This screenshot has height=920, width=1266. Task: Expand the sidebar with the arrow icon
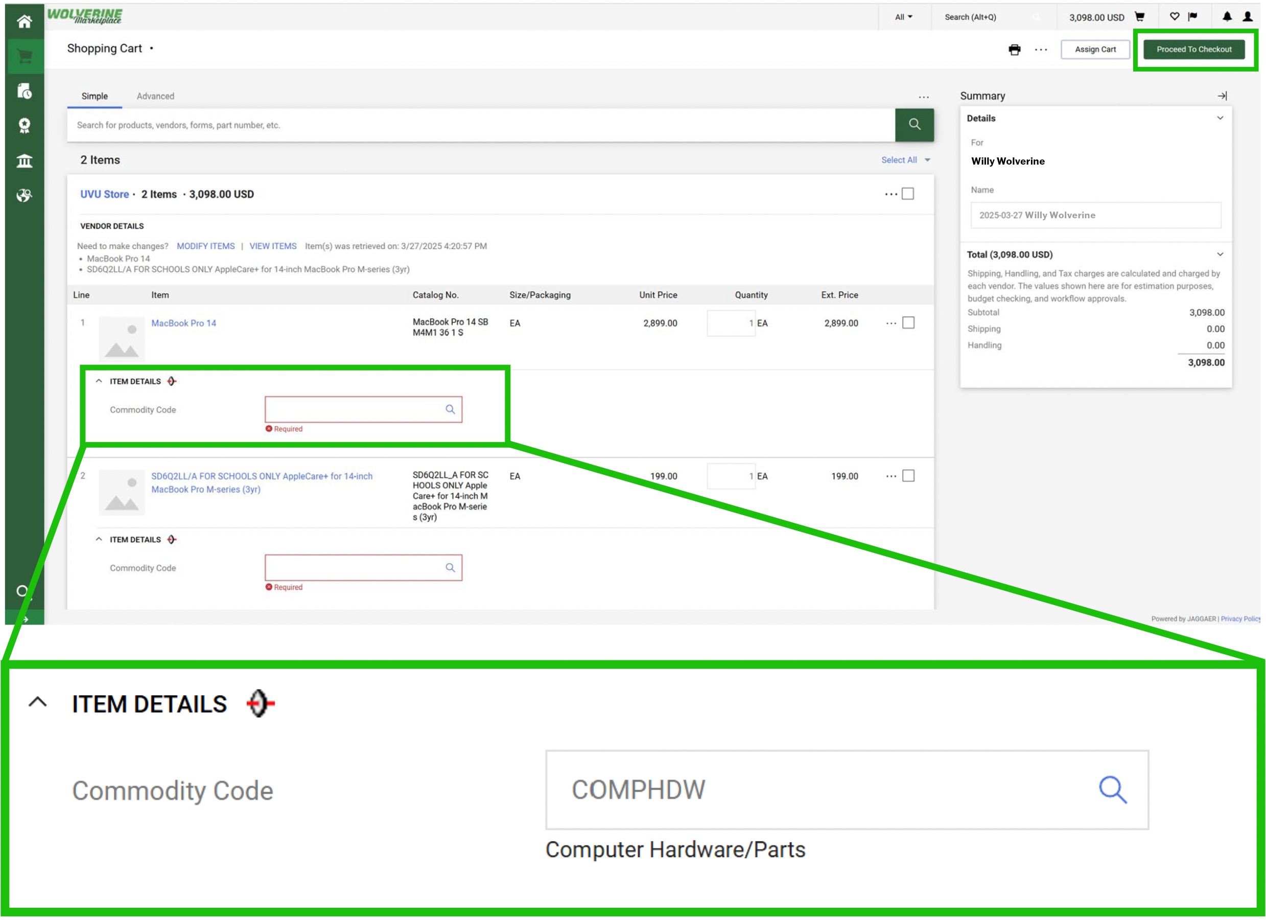(25, 619)
